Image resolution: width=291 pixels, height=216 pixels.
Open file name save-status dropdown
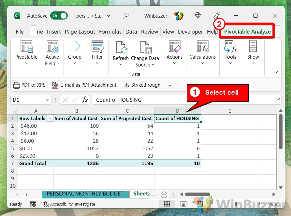coord(109,16)
